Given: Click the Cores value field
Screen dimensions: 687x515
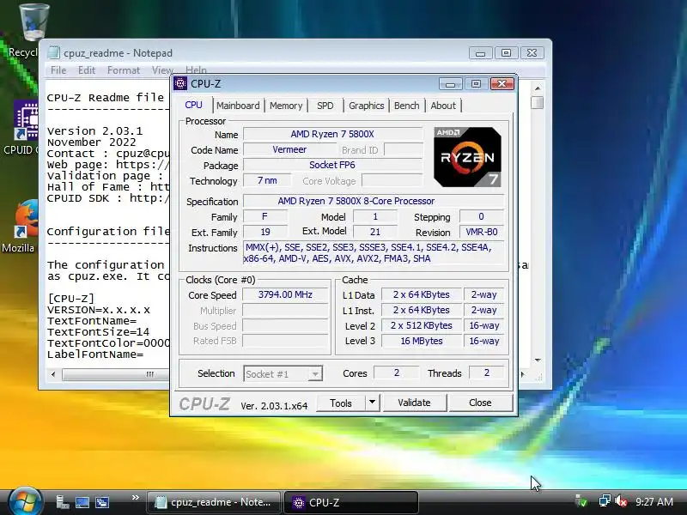Looking at the screenshot, I should (x=397, y=373).
